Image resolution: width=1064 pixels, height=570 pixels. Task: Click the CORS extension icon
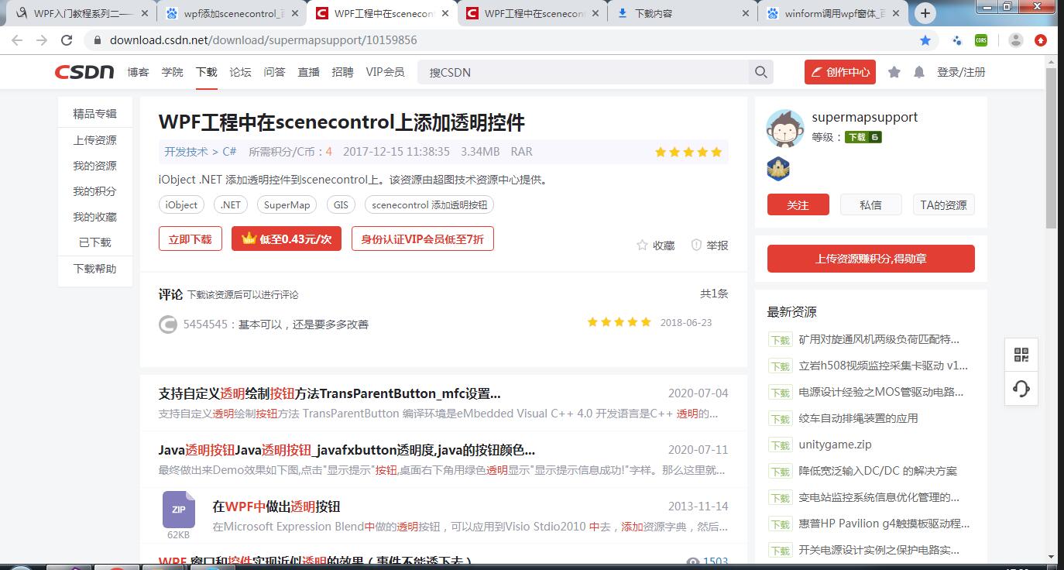(981, 40)
